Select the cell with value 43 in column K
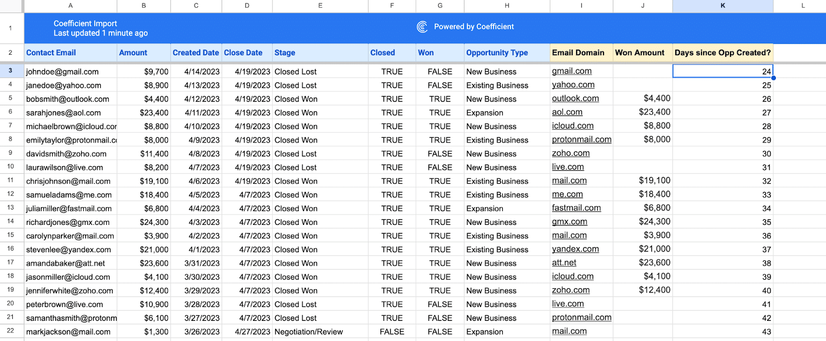This screenshot has height=341, width=826. click(723, 332)
